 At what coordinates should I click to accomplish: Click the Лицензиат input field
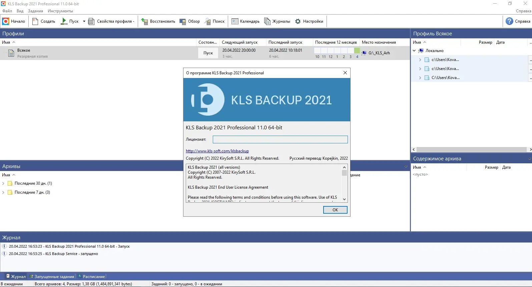point(280,139)
